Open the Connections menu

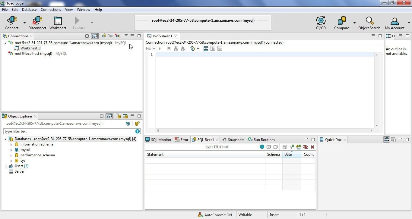(51, 10)
